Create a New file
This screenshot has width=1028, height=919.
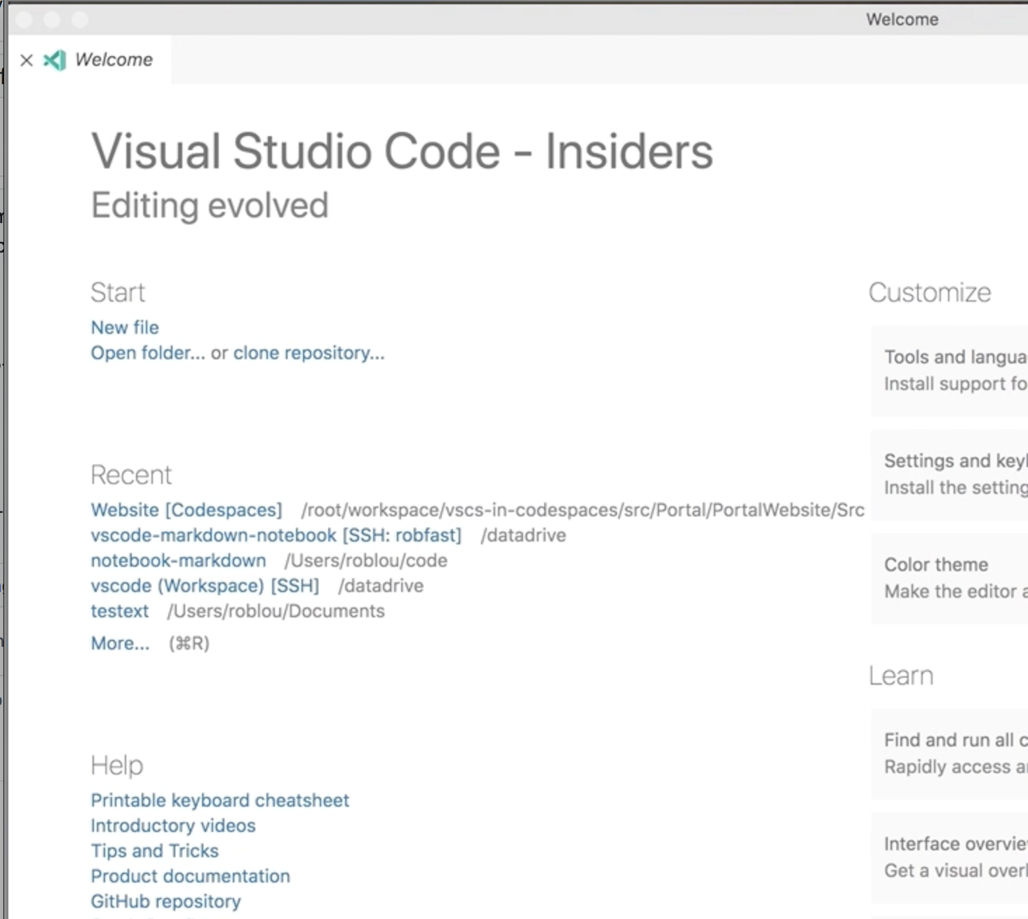point(125,328)
